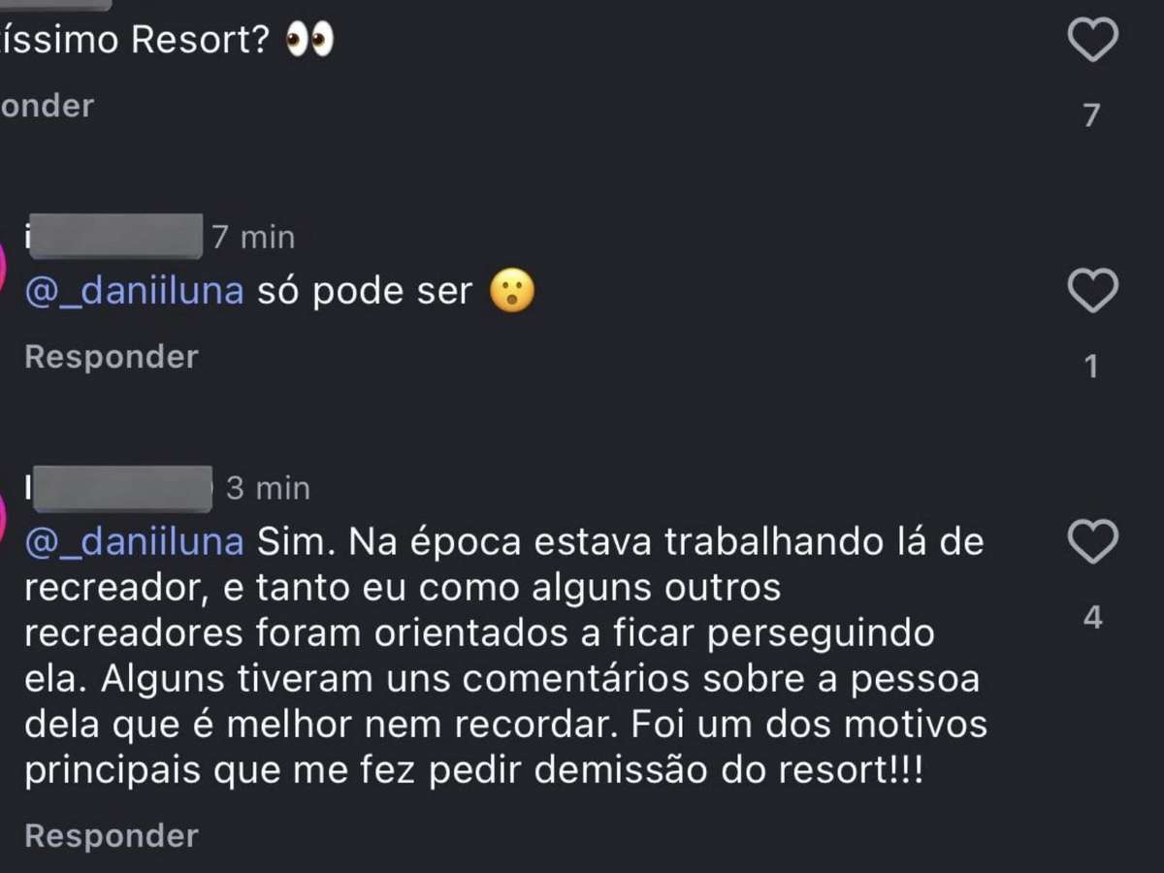1164x873 pixels.
Task: Open the @_daniiluna mention before "Sim. Na época"
Action: (134, 541)
